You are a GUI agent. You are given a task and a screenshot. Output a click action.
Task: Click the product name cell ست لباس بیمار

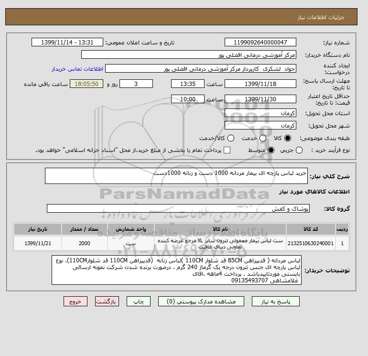pyautogui.click(x=220, y=243)
